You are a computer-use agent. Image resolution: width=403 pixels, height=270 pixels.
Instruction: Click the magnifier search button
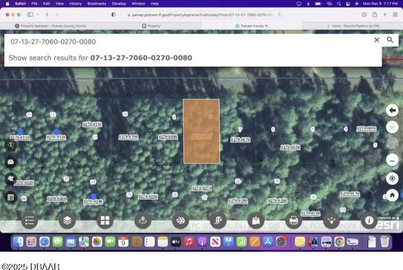tap(390, 40)
